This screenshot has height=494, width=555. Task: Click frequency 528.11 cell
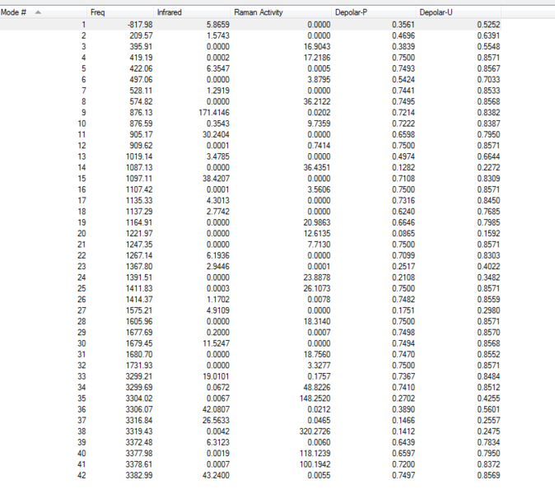[x=141, y=91]
